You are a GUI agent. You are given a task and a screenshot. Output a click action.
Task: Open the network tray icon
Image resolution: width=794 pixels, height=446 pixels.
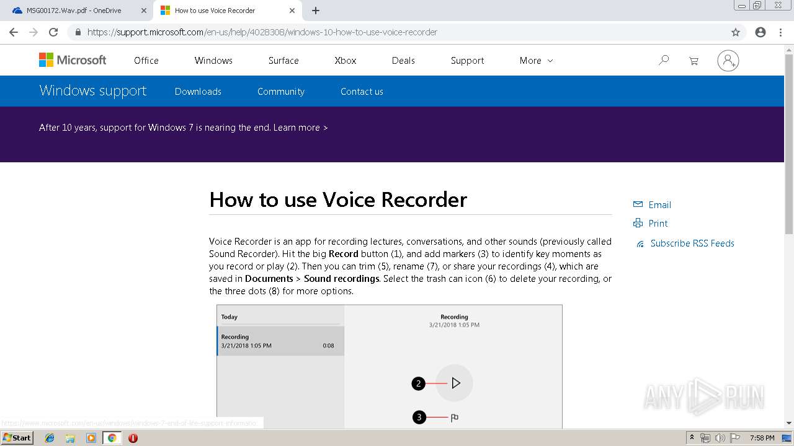coord(705,438)
